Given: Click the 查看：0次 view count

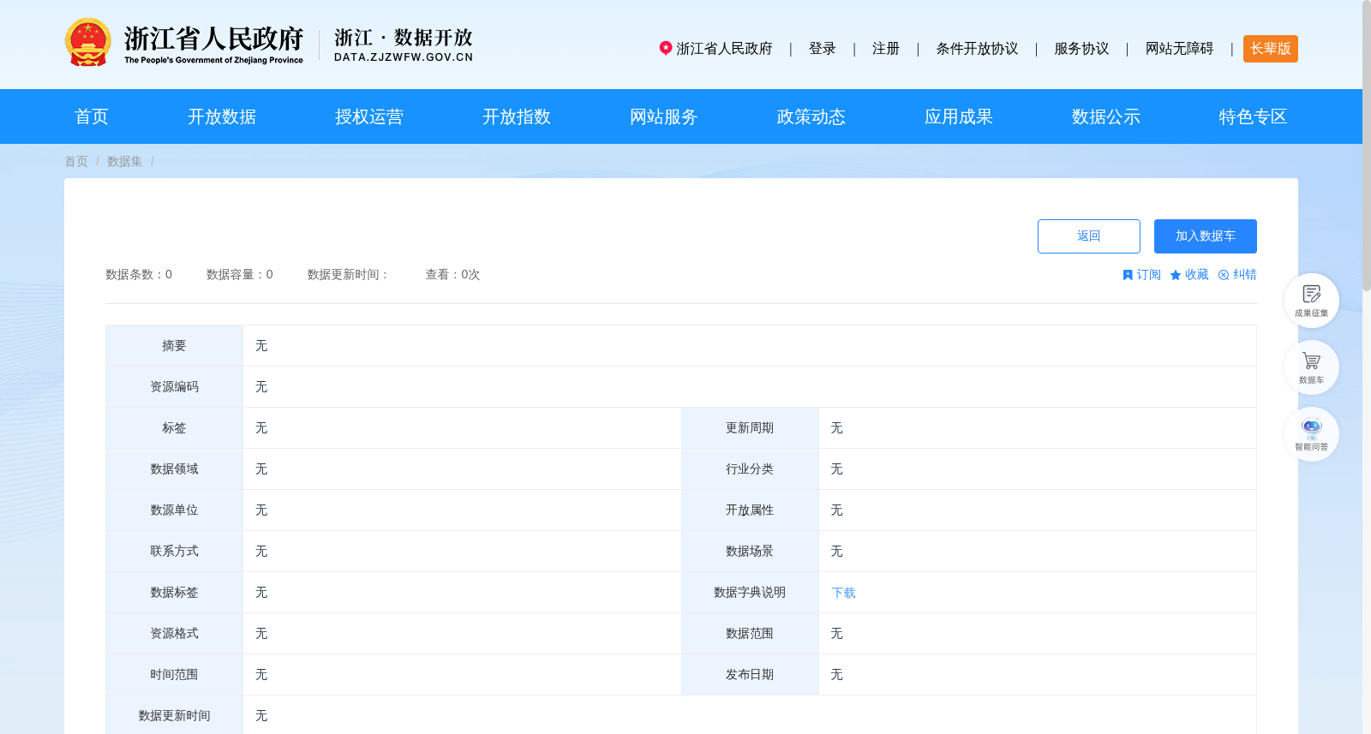Looking at the screenshot, I should [x=452, y=275].
